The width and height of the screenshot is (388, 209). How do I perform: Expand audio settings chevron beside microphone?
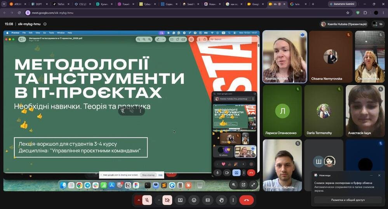pyautogui.click(x=139, y=200)
